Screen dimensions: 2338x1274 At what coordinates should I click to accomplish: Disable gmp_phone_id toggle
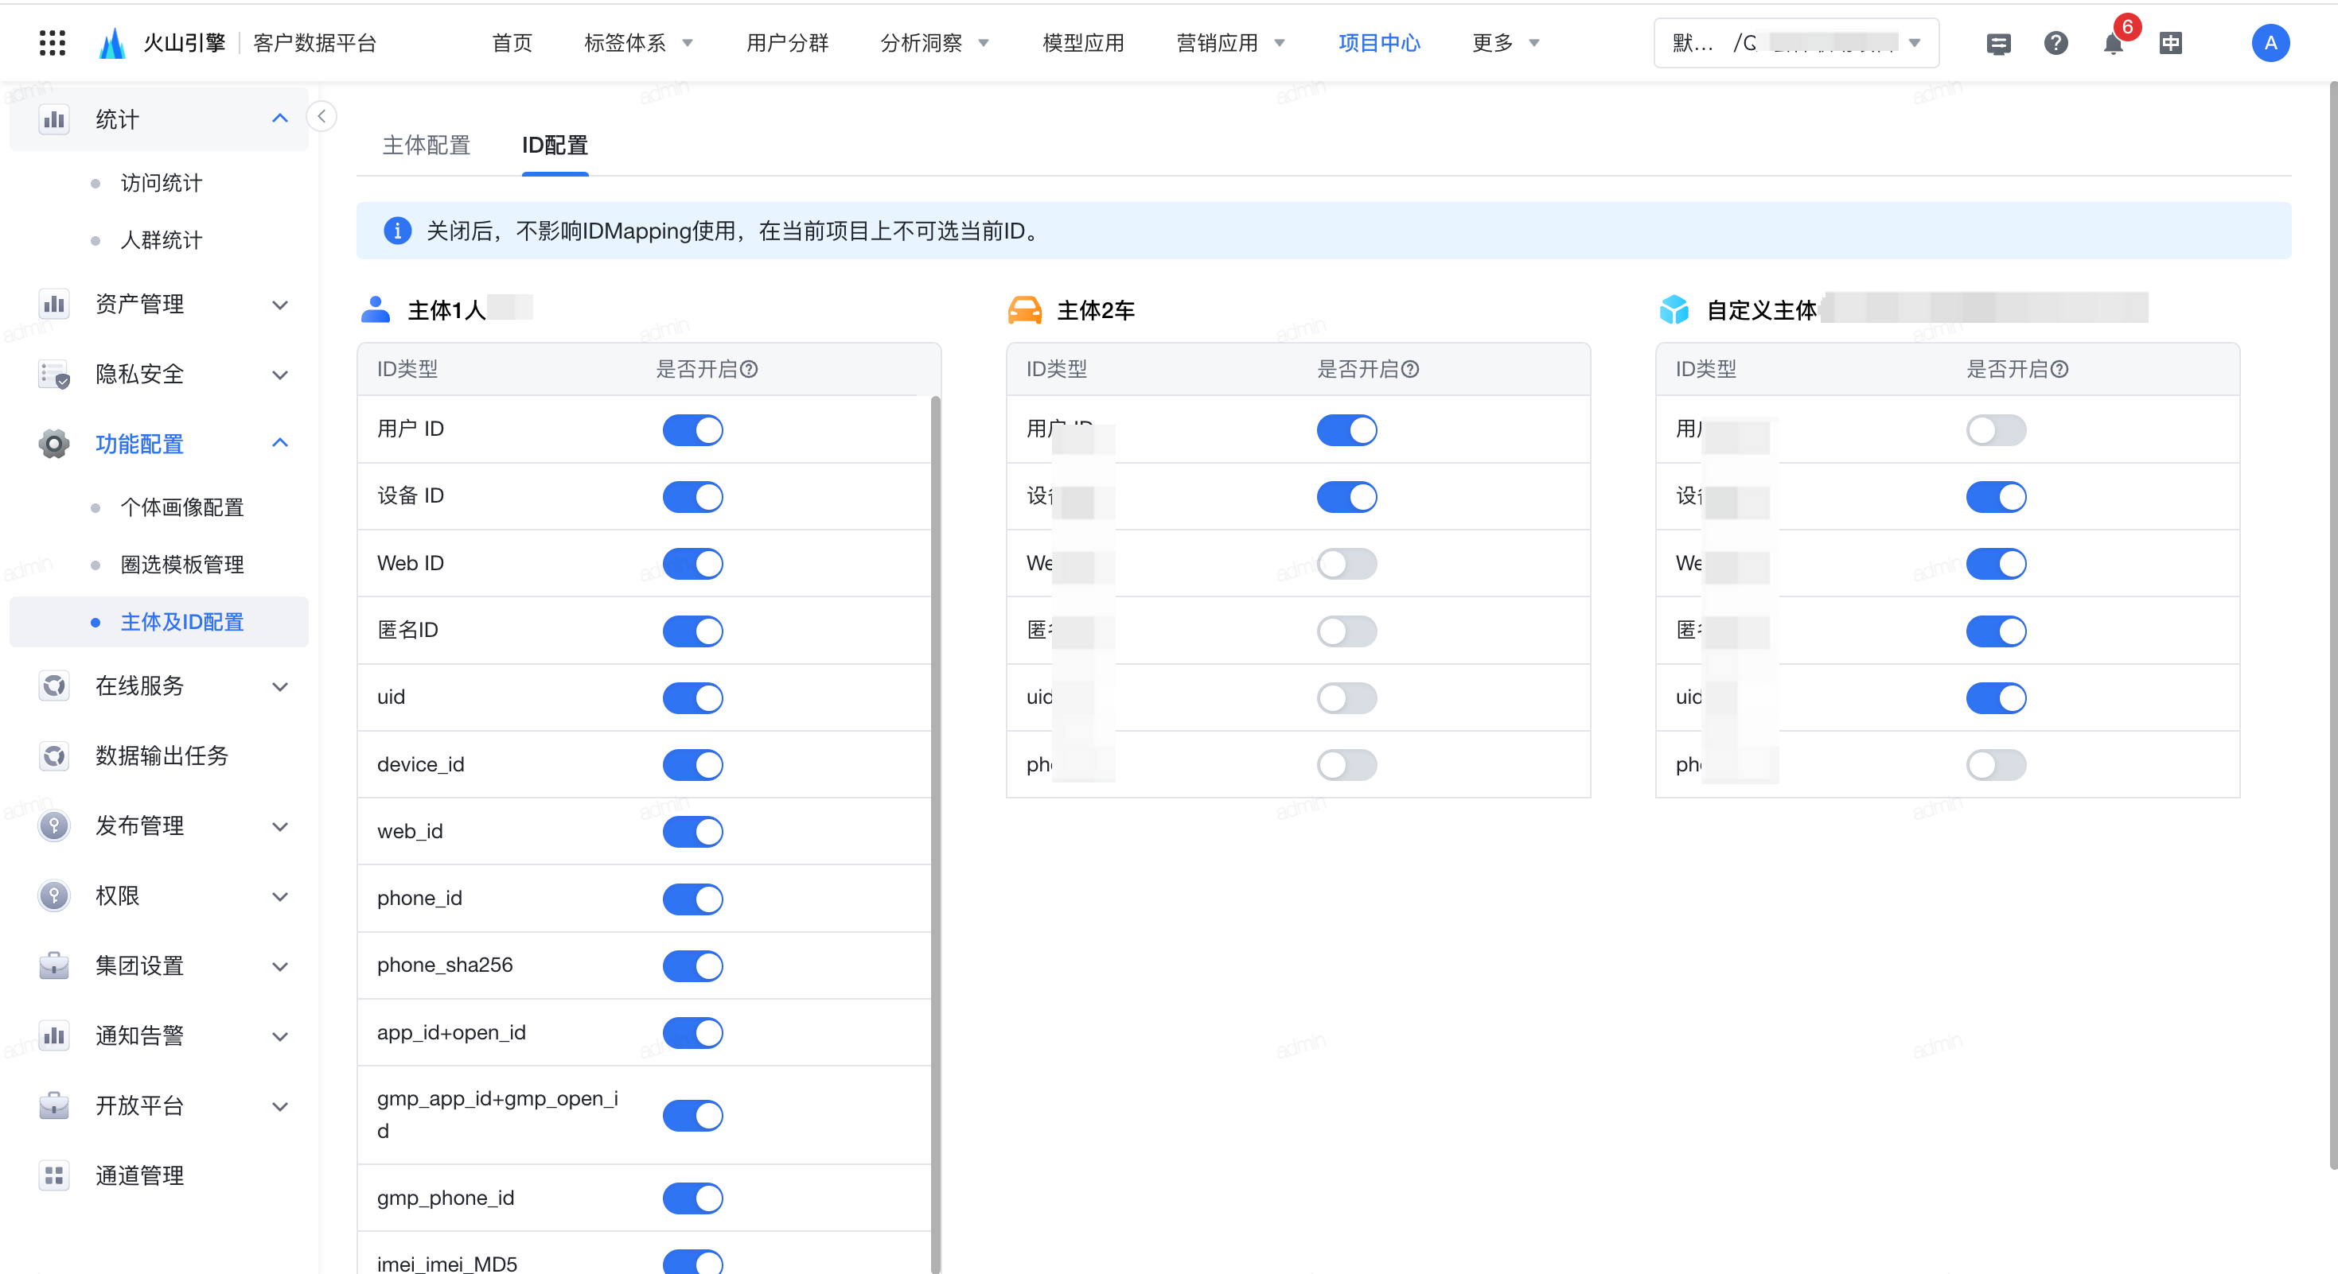pyautogui.click(x=692, y=1198)
